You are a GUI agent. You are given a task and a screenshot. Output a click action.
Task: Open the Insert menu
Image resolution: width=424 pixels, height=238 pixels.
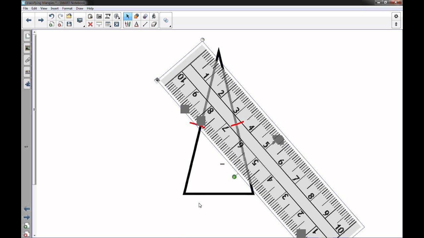(x=55, y=8)
